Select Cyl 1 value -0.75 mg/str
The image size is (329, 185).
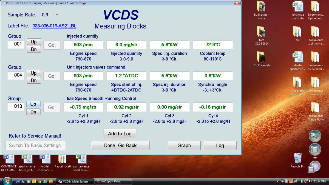click(83, 107)
